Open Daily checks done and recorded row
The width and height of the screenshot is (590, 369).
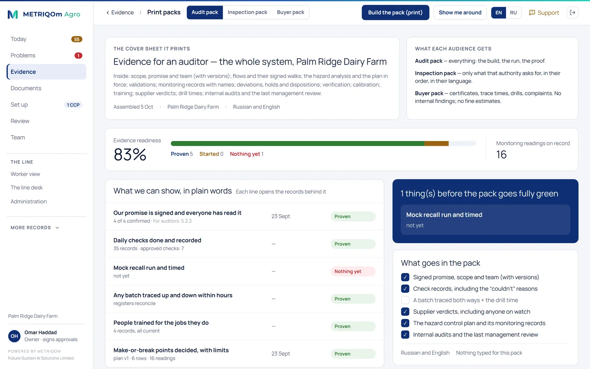coord(244,244)
